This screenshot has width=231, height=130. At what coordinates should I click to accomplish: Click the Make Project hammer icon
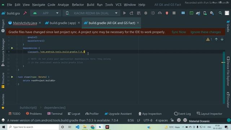(x=25, y=13)
